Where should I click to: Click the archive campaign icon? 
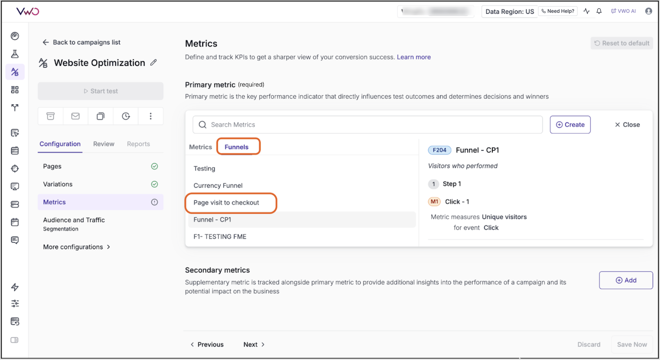point(51,116)
